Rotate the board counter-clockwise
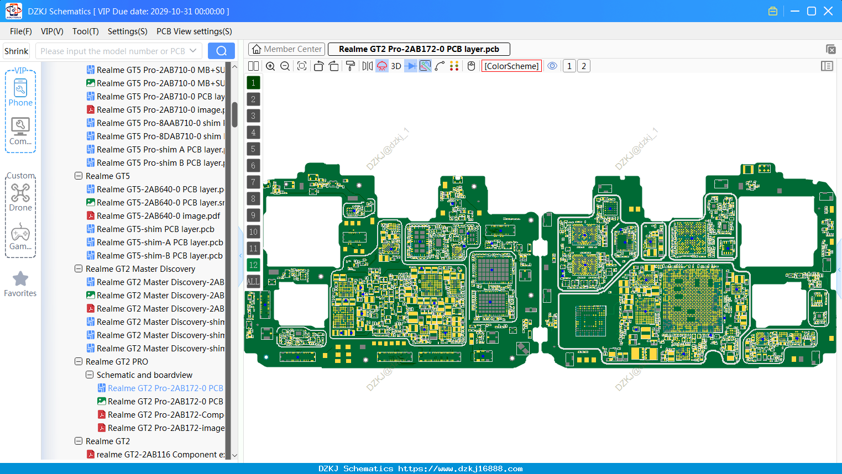Viewport: 842px width, 474px height. click(318, 66)
